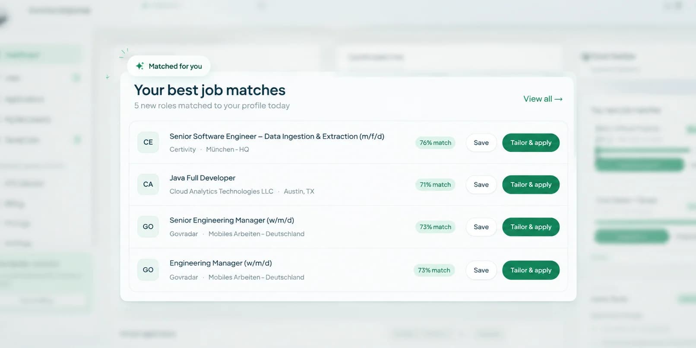The width and height of the screenshot is (696, 348).
Task: Save the Java Full Developer job
Action: tap(481, 185)
